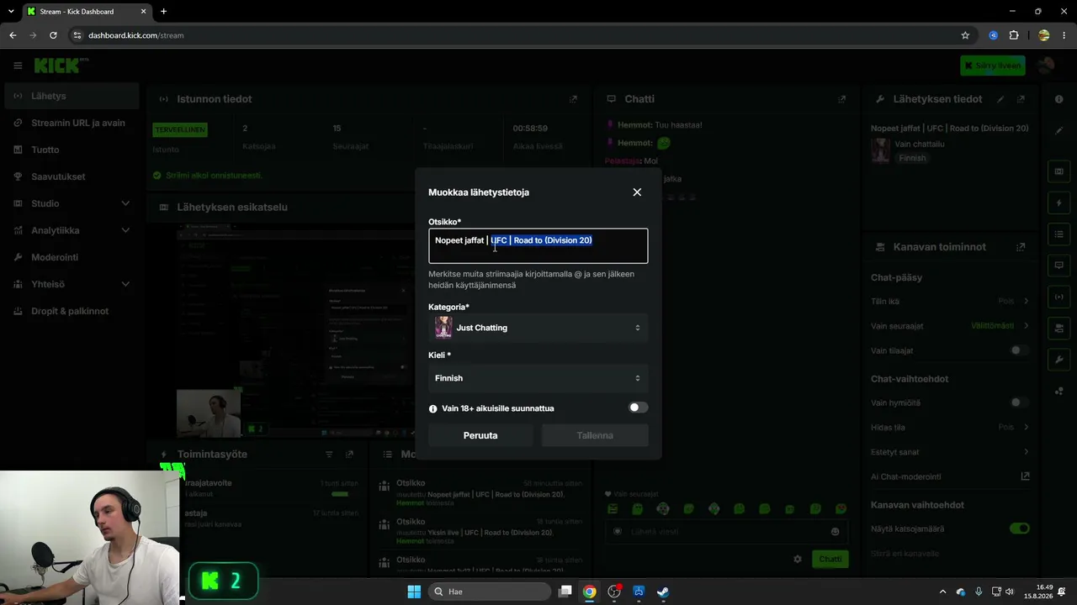Open the Hidas tila setting chevron
Viewport: 1077px width, 605px height.
[x=1026, y=428]
